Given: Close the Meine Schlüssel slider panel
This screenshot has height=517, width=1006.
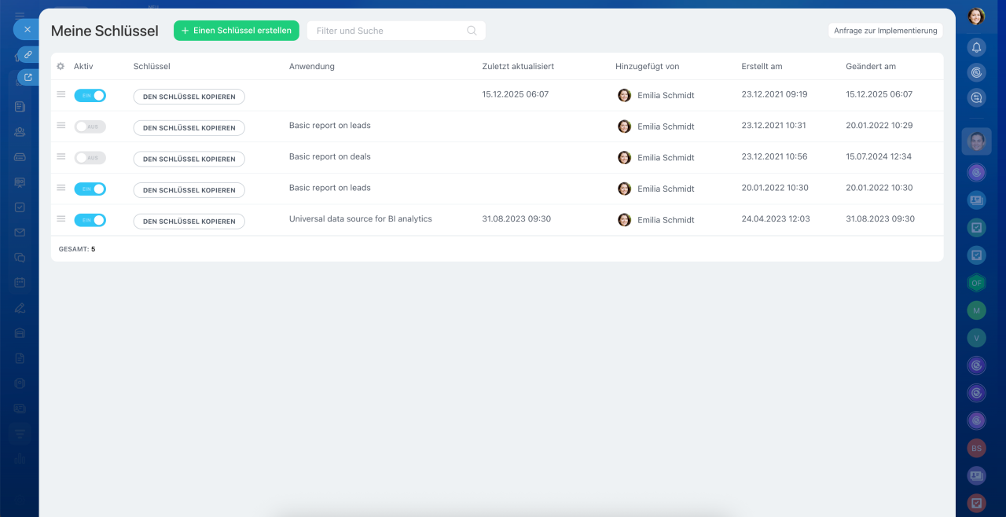Looking at the screenshot, I should pyautogui.click(x=28, y=30).
